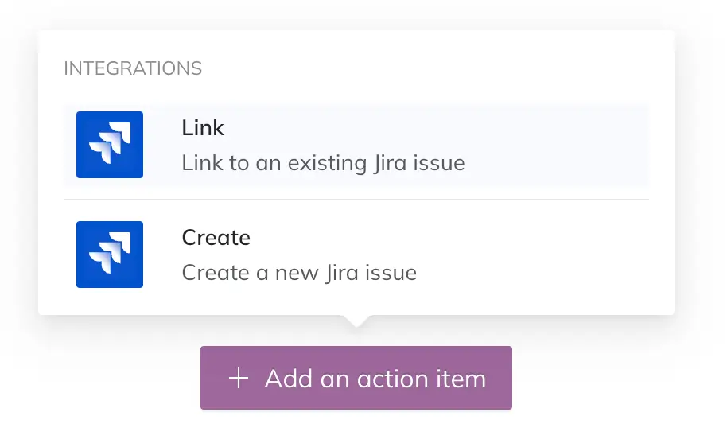Select the Link integration option

coord(356,145)
